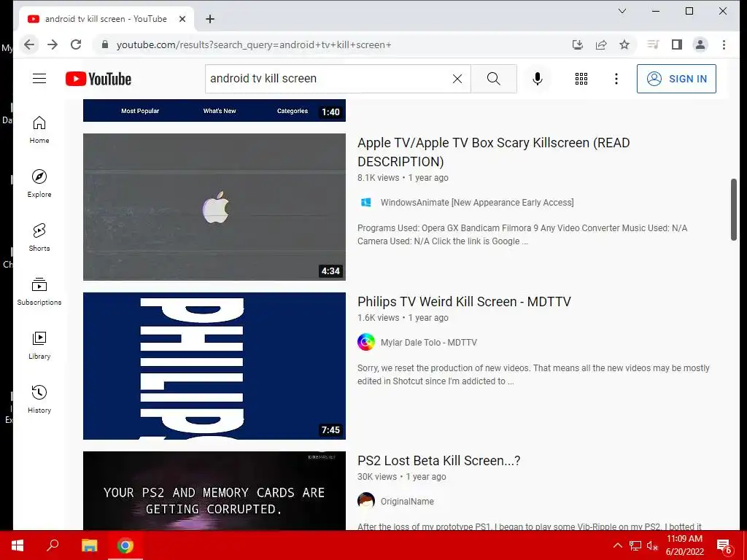Viewport: 747px width, 560px height.
Task: Open WindowsAnimate channel link
Action: (x=477, y=203)
